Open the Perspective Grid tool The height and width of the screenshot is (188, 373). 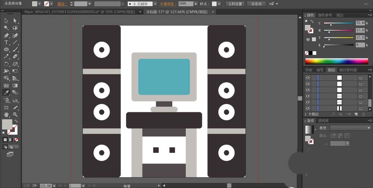[x=15, y=78]
